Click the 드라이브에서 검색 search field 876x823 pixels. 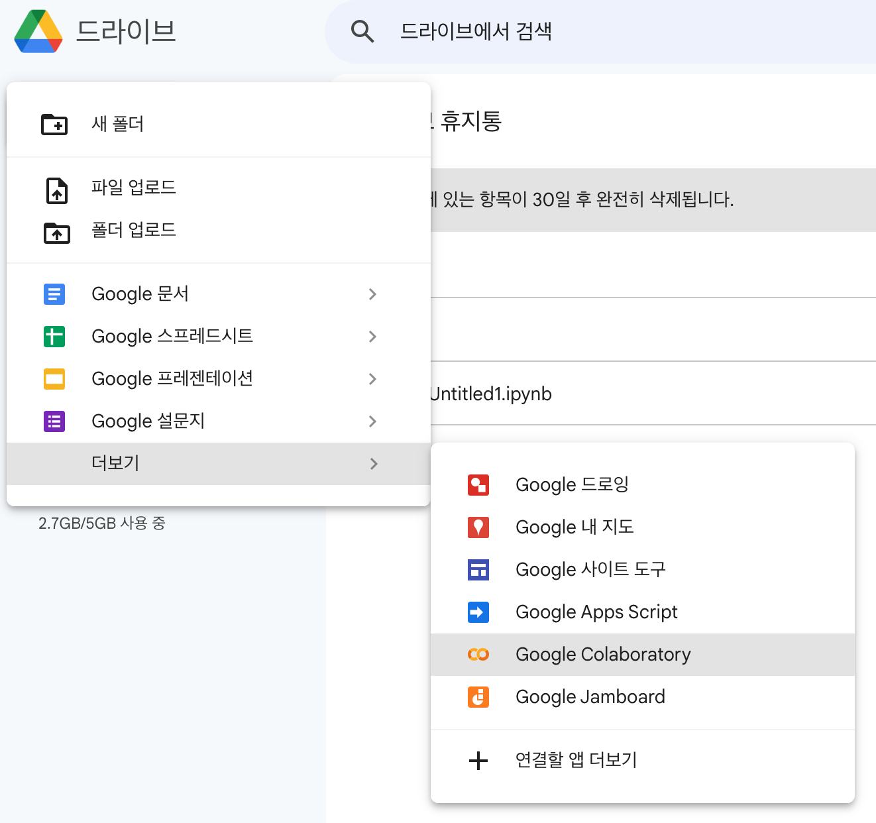[x=600, y=31]
